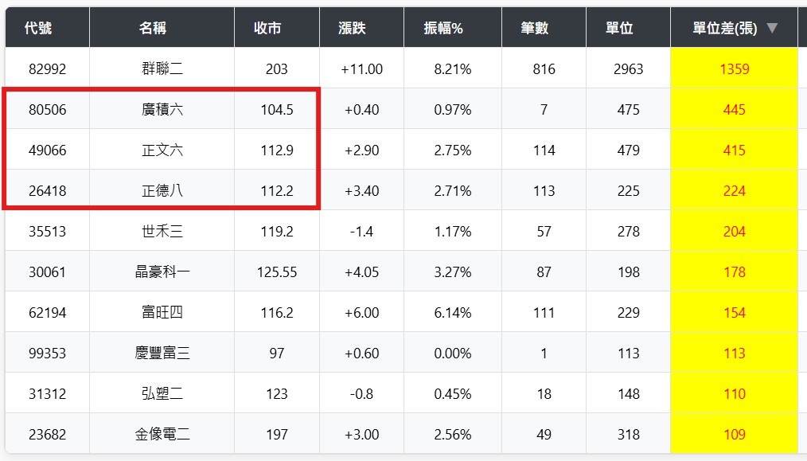Select the 晶豪科一 name cell
The width and height of the screenshot is (807, 461).
pos(162,272)
